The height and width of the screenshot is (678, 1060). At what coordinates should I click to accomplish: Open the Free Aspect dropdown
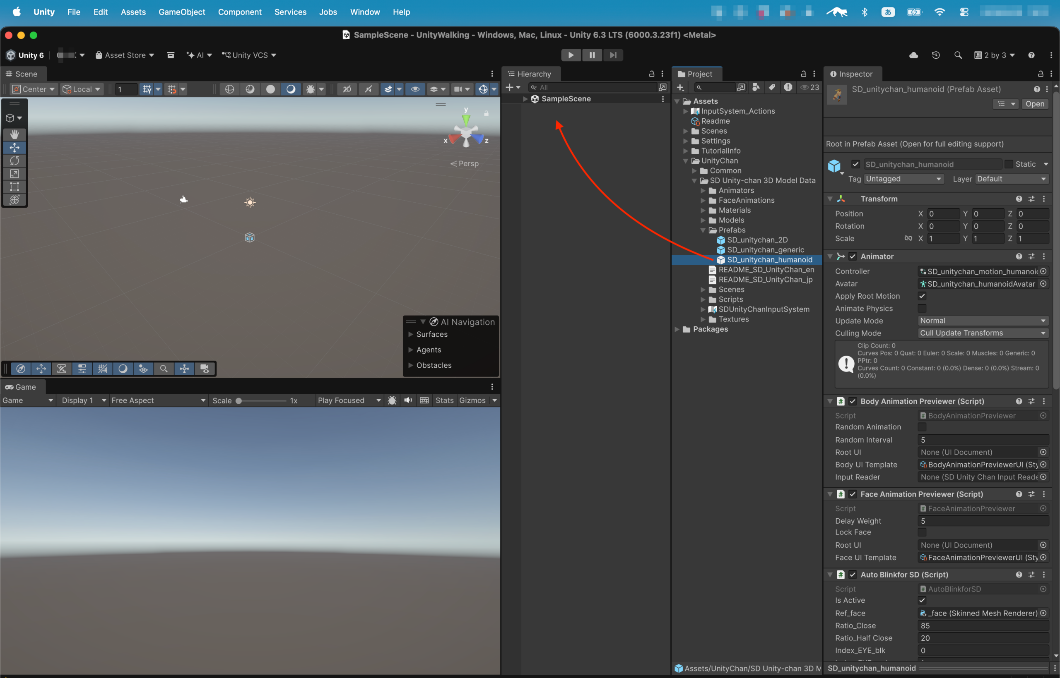click(x=158, y=400)
